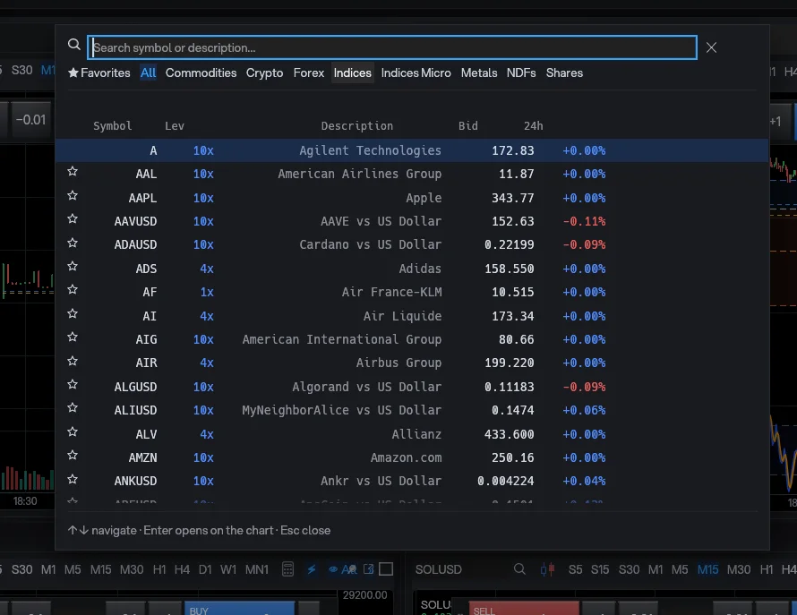
Task: Toggle the AMZN favorite star
Action: 73,455
